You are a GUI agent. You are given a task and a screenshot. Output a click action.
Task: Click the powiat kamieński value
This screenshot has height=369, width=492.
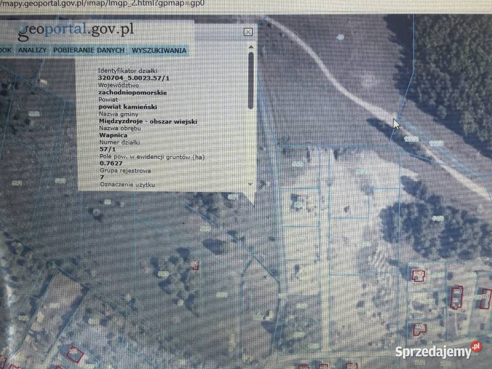tap(128, 107)
